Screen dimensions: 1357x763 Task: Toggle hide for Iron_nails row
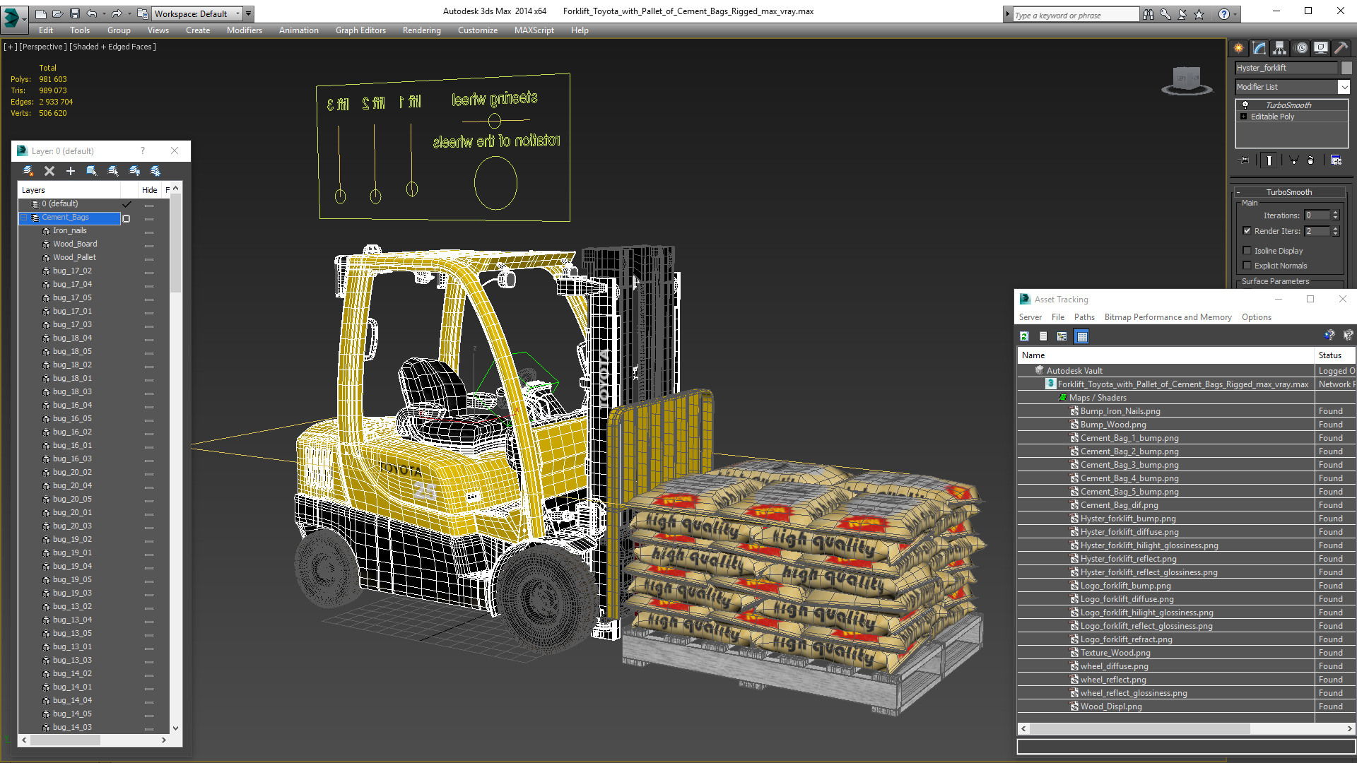(x=149, y=231)
